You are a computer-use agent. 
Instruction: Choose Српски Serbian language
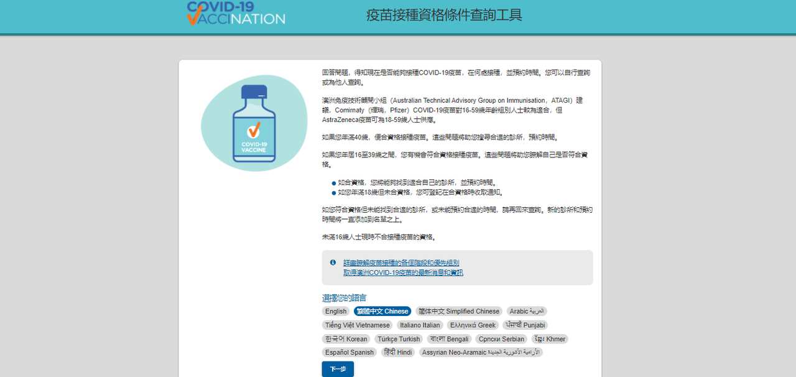501,338
